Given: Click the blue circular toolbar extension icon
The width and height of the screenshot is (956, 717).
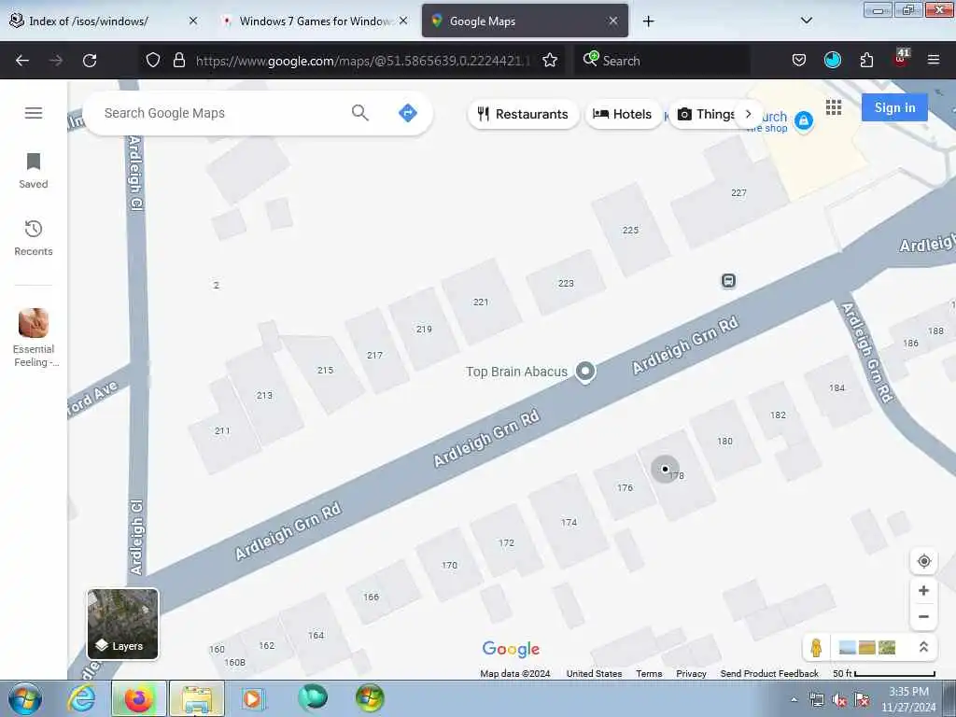Looking at the screenshot, I should [x=832, y=60].
